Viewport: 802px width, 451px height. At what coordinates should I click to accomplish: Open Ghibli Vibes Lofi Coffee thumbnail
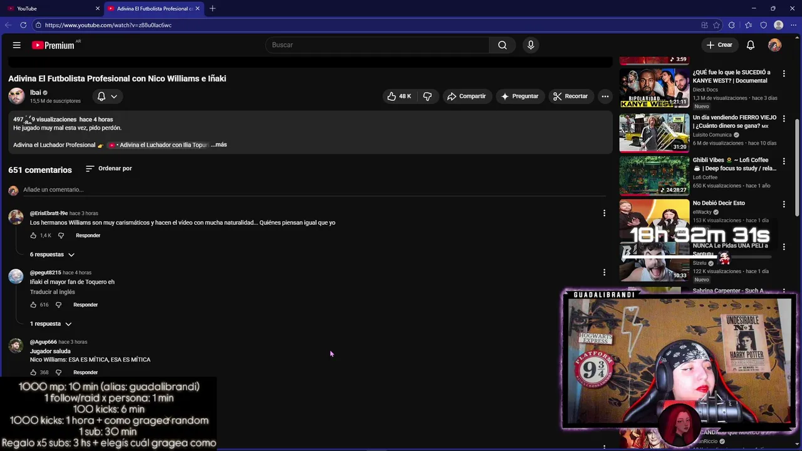654,176
